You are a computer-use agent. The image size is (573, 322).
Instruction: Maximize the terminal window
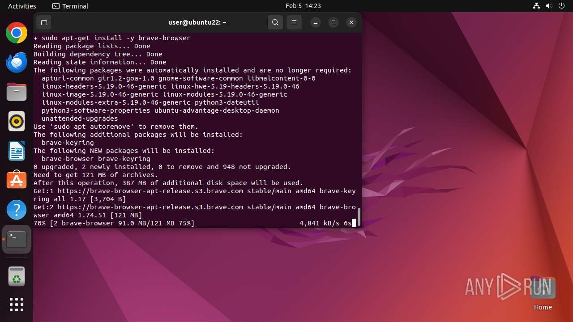point(334,22)
